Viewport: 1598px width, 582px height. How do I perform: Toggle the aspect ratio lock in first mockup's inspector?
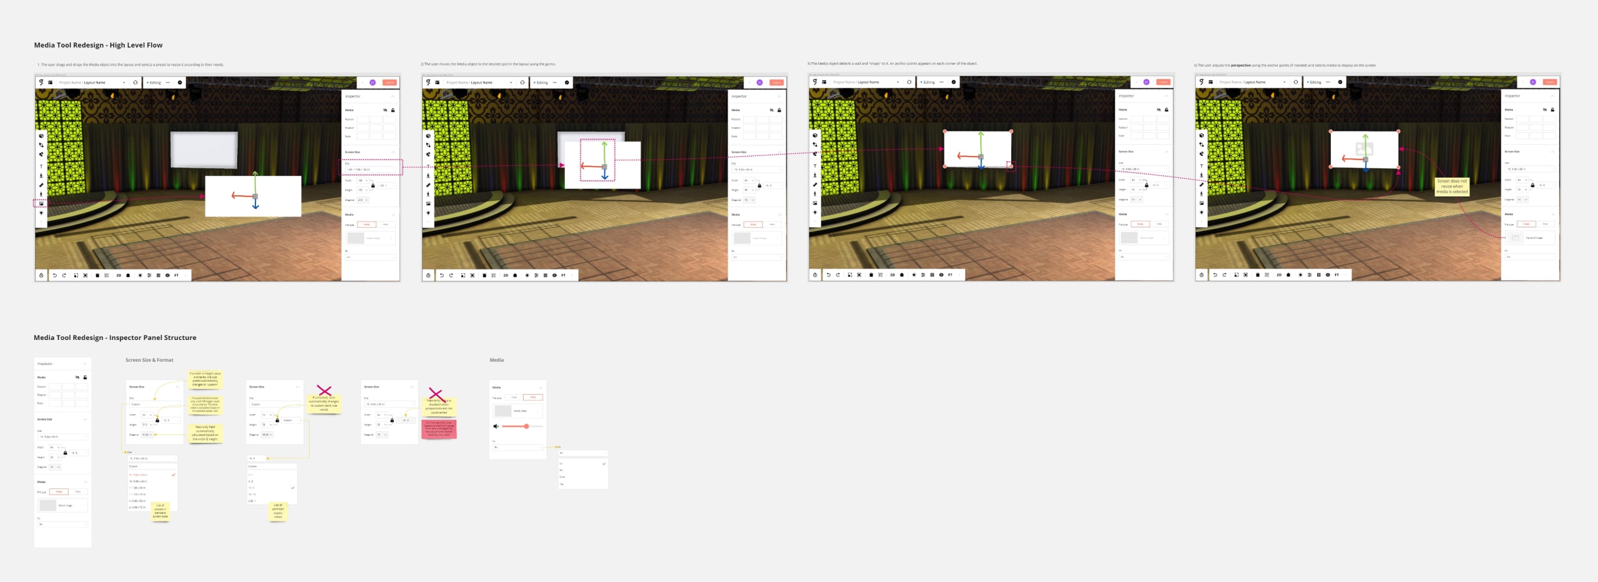click(x=373, y=185)
